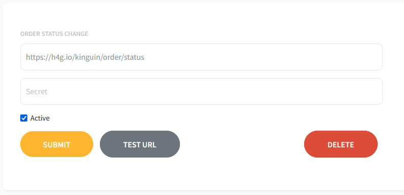404x195 pixels.
Task: Place cursor in h4g.io URL text
Action: click(85, 57)
